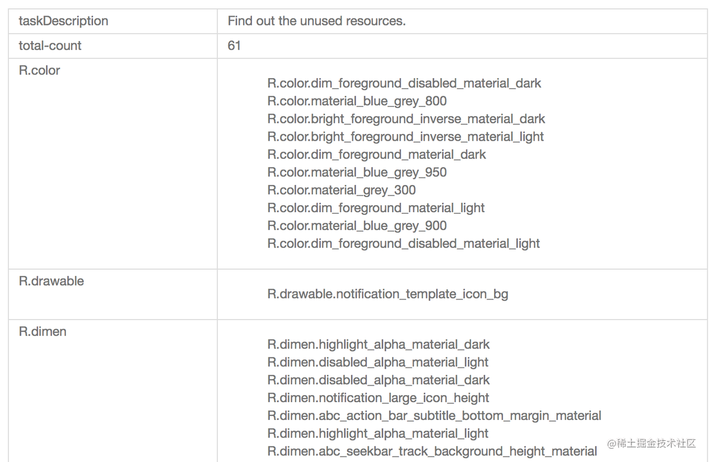Image resolution: width=709 pixels, height=462 pixels.
Task: Select the 'Find out the unused resources.' text
Action: pos(317,21)
